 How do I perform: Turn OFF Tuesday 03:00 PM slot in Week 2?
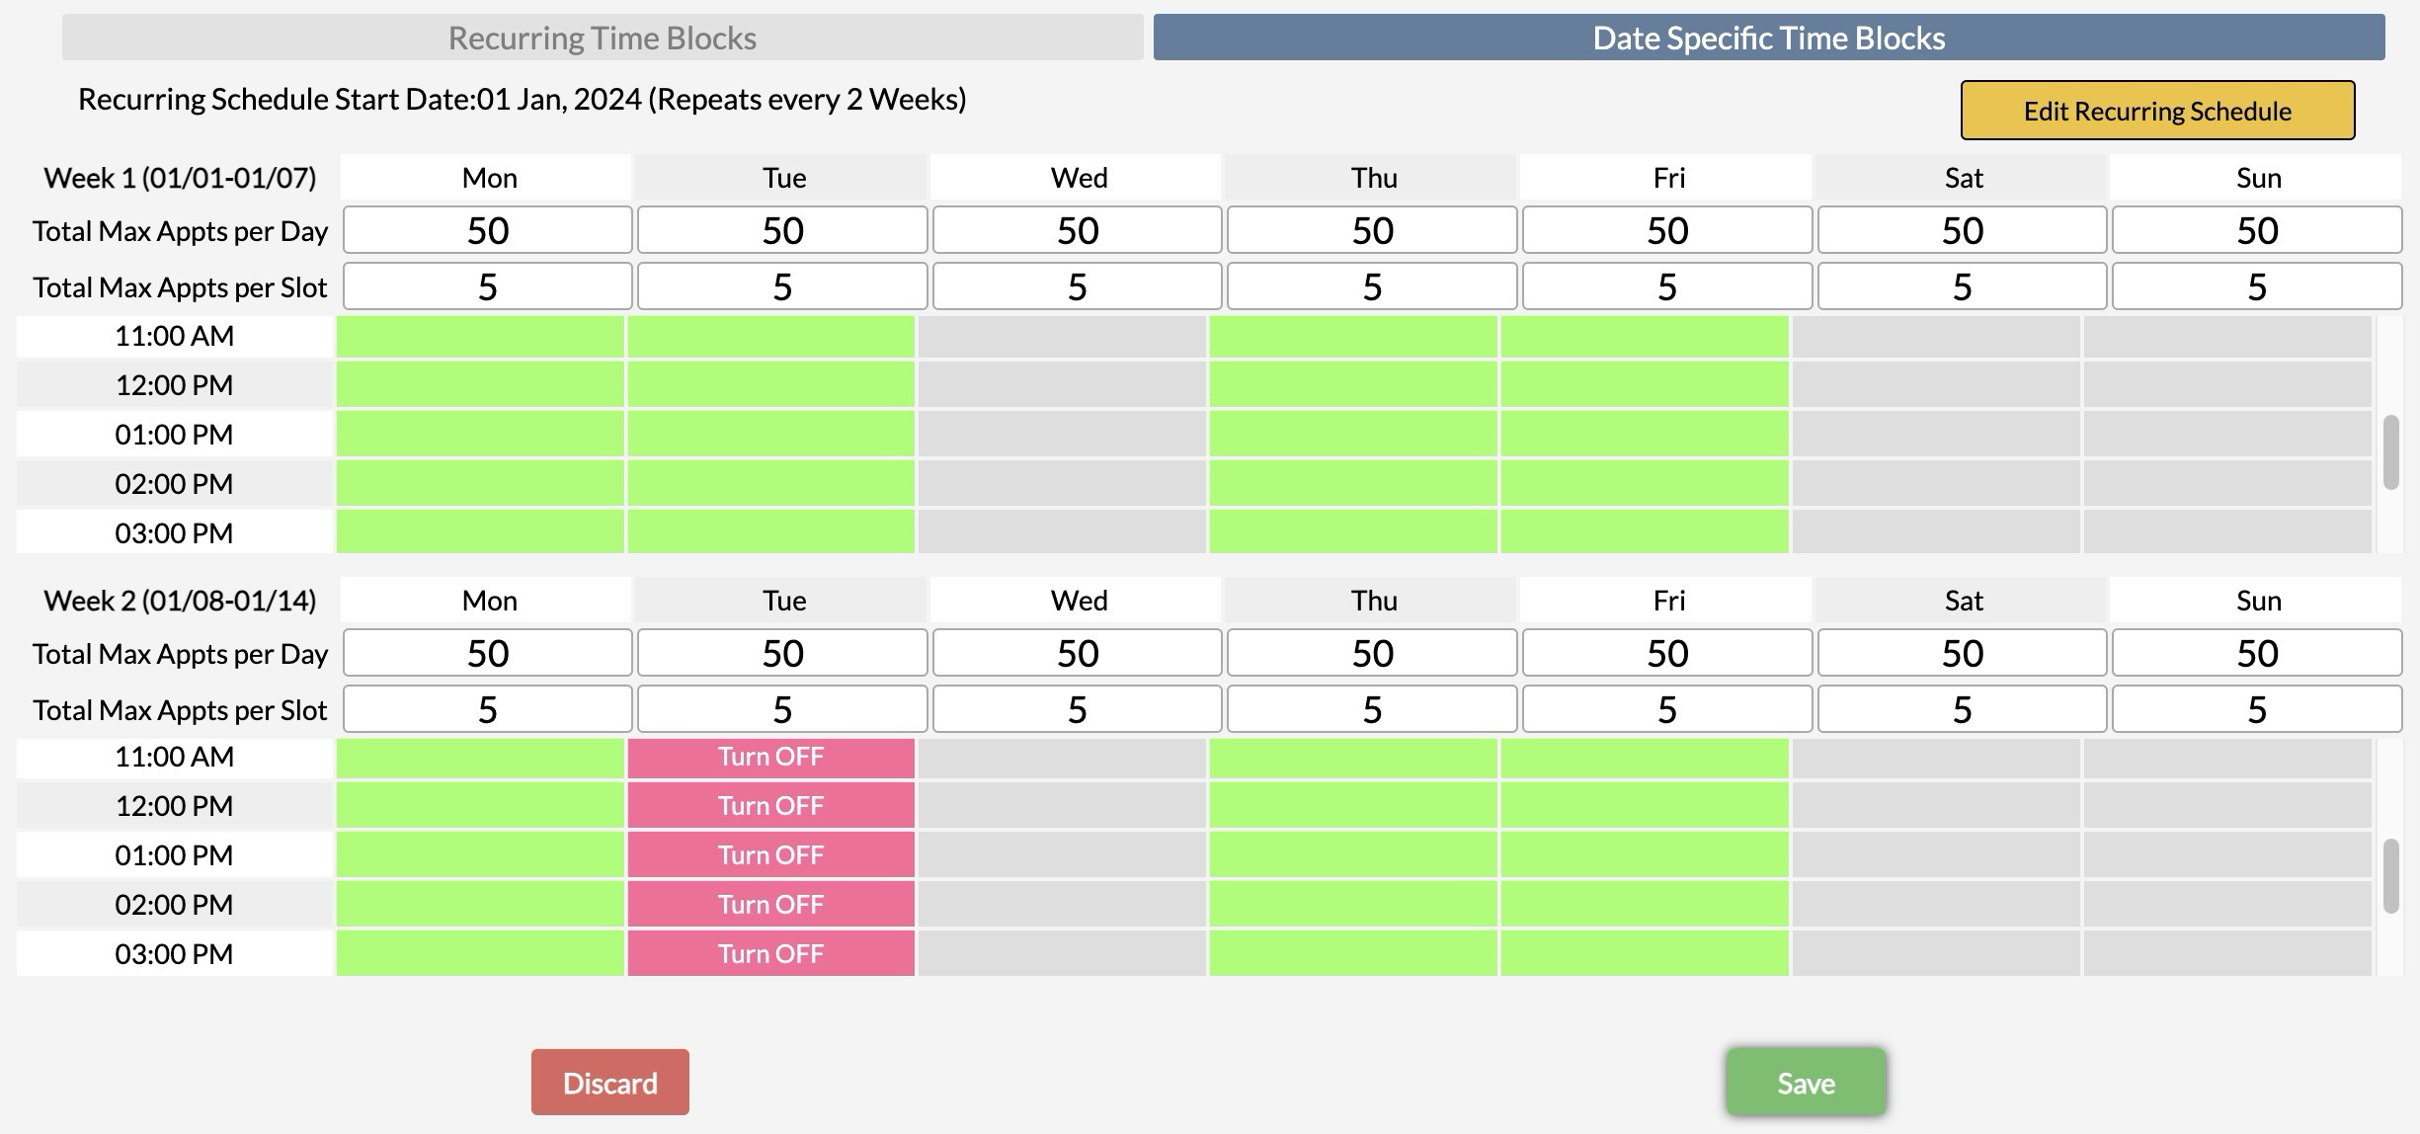(770, 953)
